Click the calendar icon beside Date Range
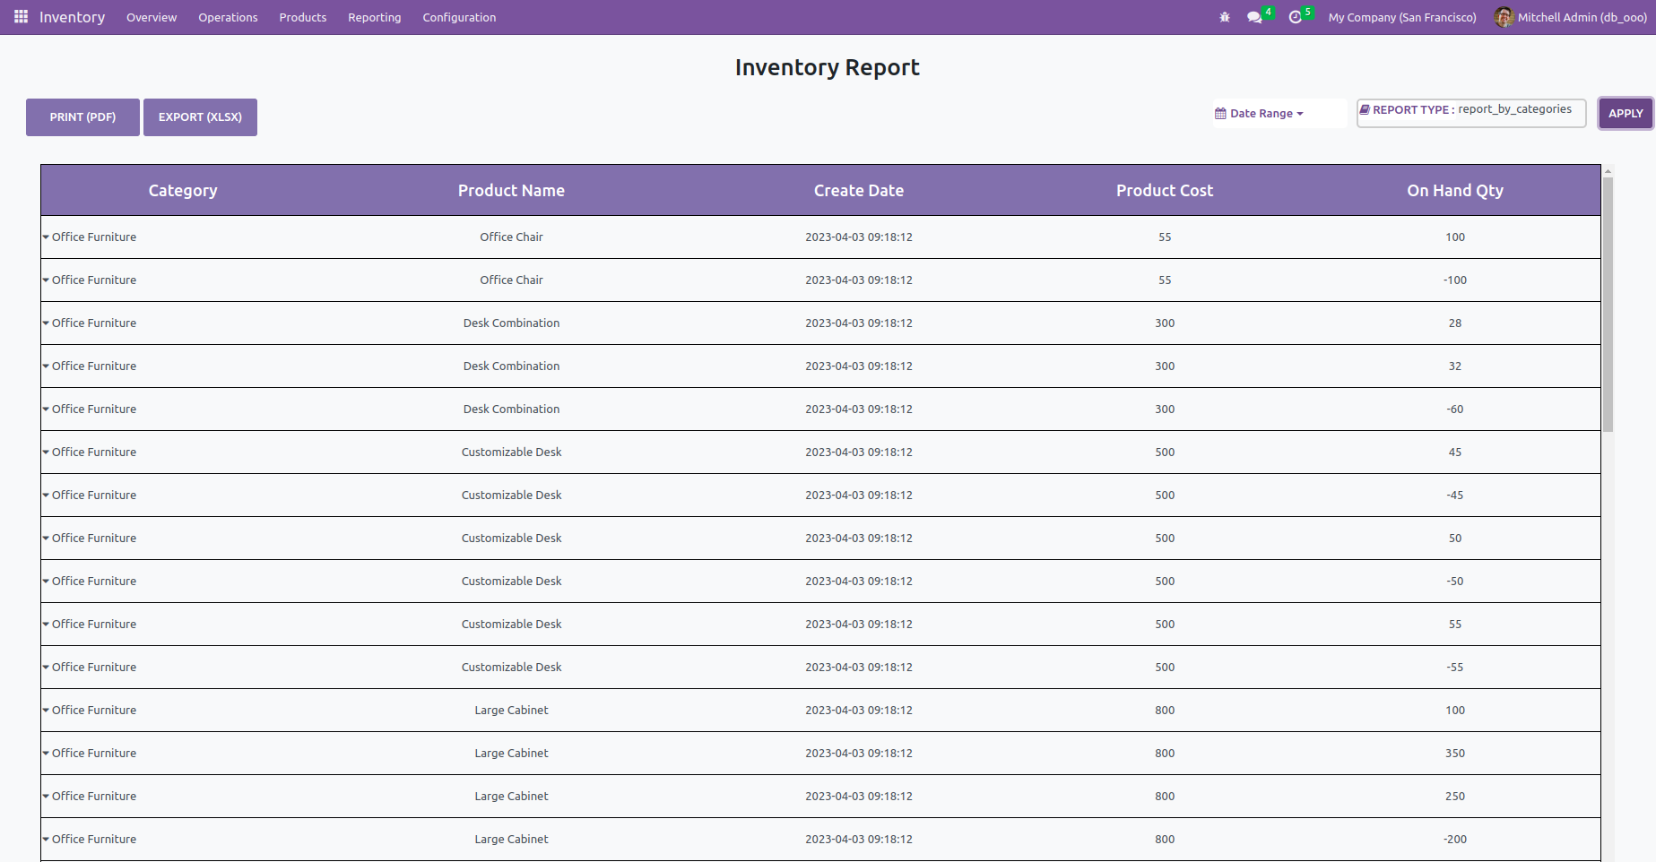 click(x=1220, y=114)
